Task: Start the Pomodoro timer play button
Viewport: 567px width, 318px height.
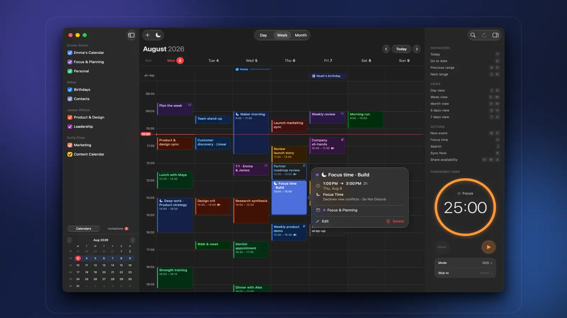Action: click(x=488, y=247)
